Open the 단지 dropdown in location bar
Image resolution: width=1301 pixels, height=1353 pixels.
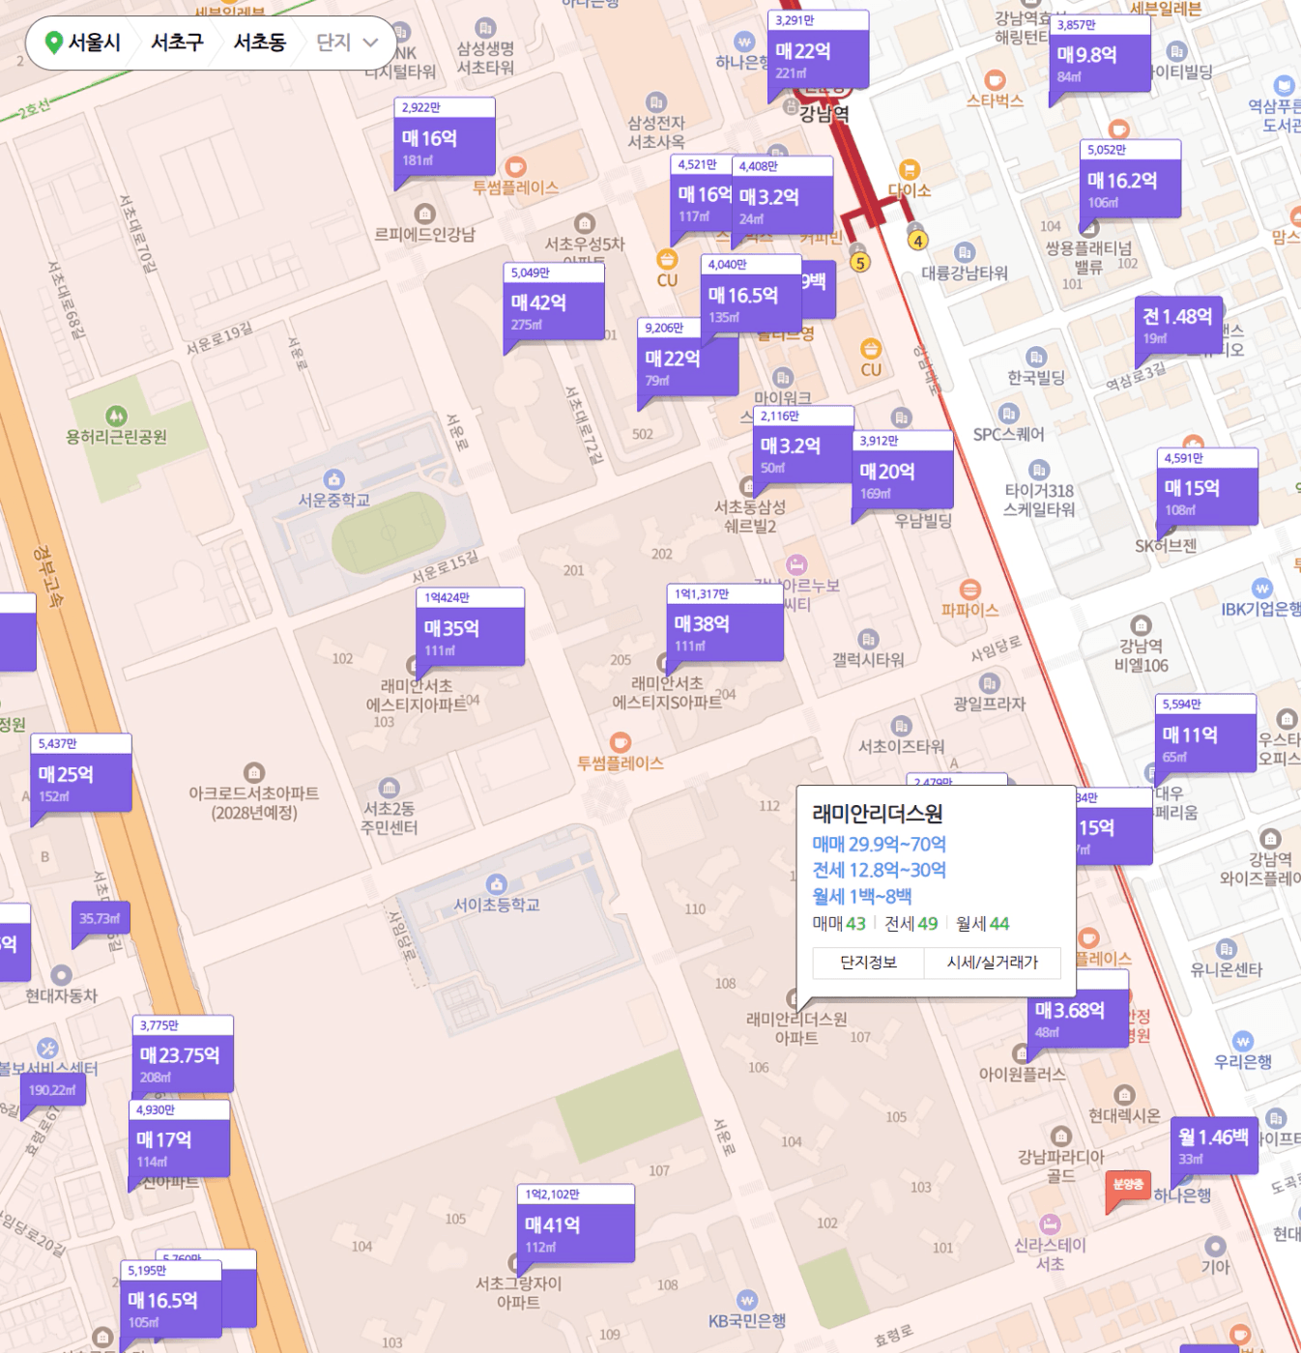point(347,43)
